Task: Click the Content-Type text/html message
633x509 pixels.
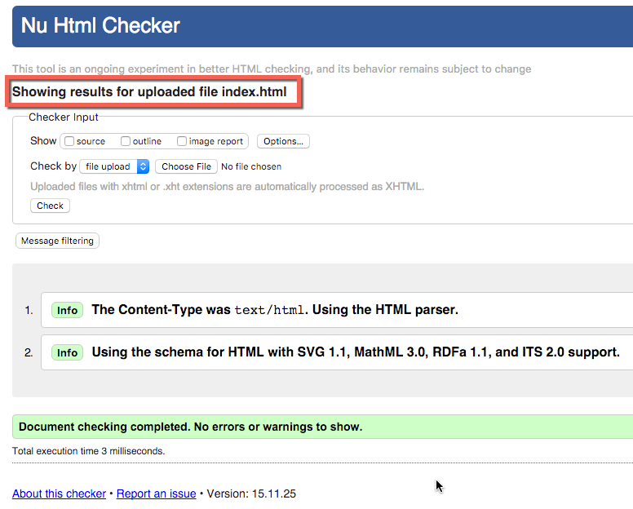Action: [275, 310]
